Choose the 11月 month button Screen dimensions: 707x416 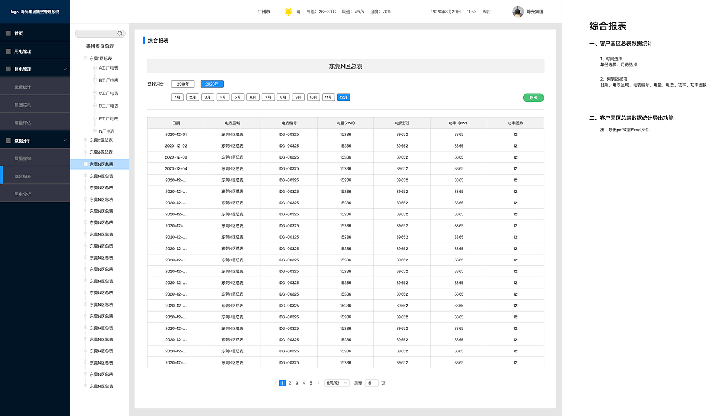point(329,97)
